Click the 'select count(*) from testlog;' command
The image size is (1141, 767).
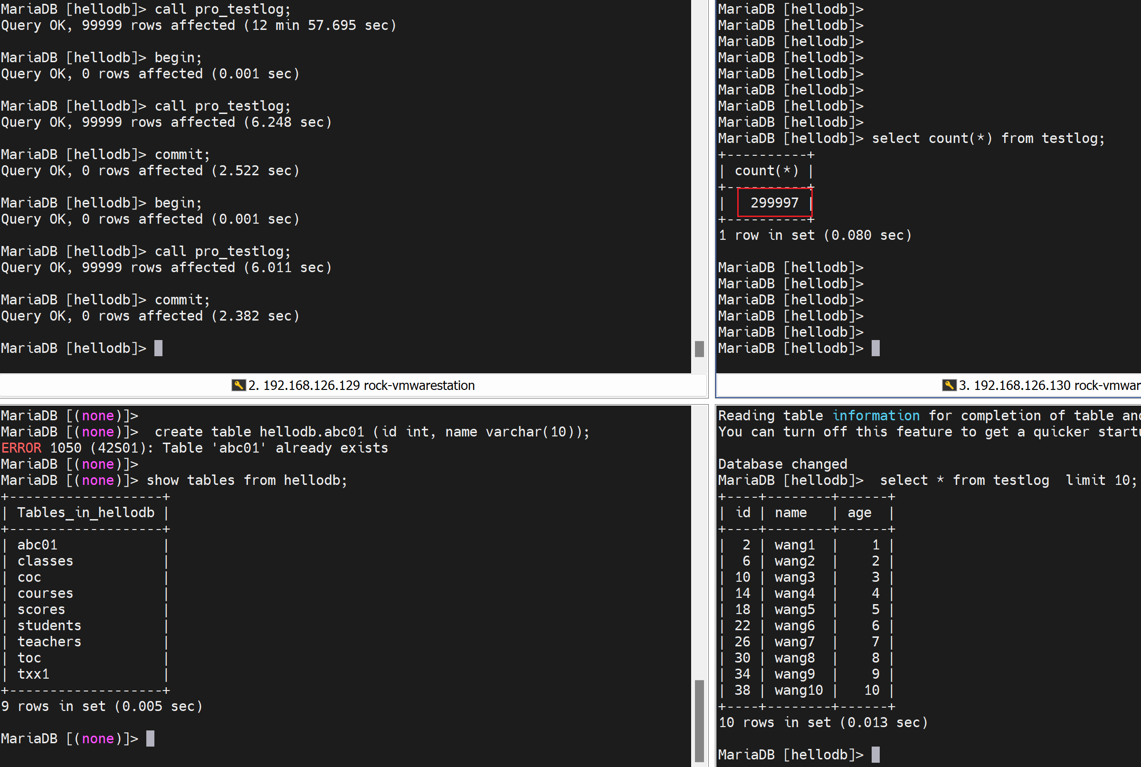[988, 138]
